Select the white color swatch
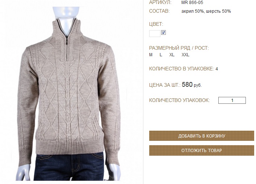The width and height of the screenshot is (256, 184). click(155, 33)
